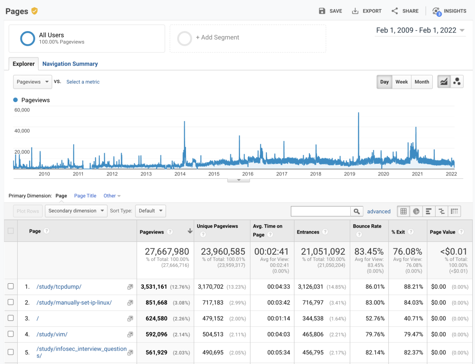
Task: Open the date range dropdown
Action: pyautogui.click(x=420, y=29)
